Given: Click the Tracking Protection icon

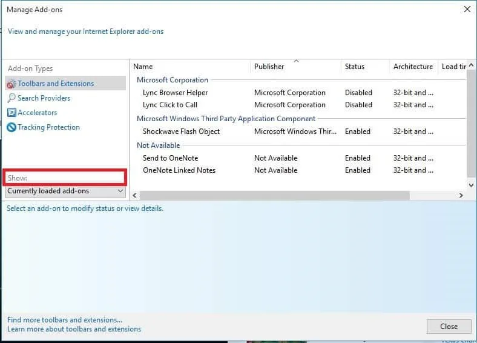Looking at the screenshot, I should (12, 127).
